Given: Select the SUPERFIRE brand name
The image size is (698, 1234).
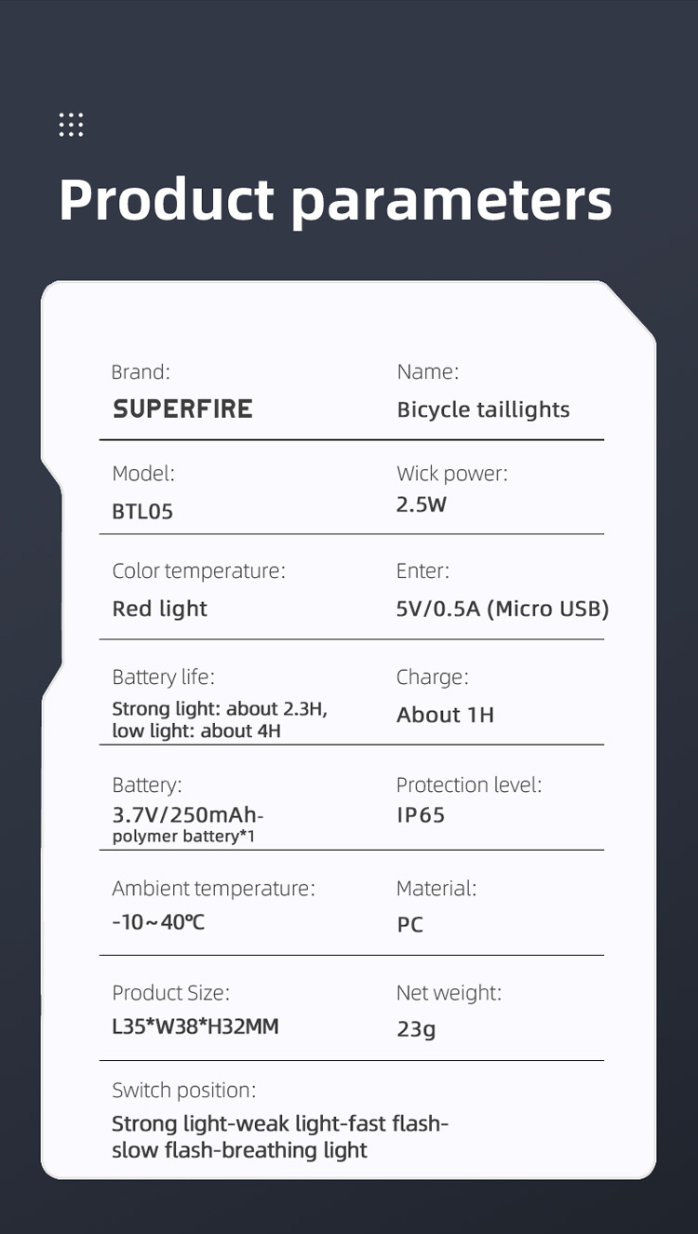Looking at the screenshot, I should click(182, 409).
